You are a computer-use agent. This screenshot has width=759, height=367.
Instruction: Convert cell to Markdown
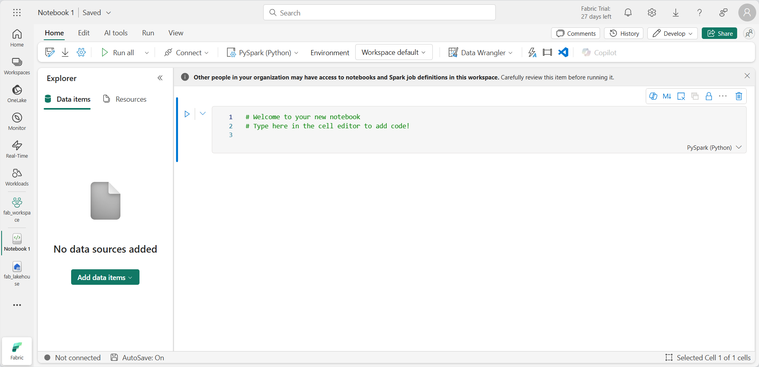(x=667, y=96)
